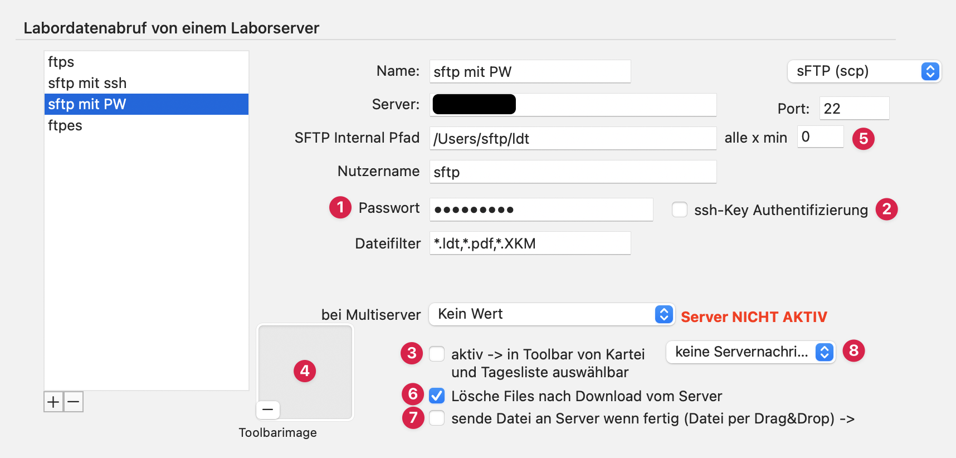Open the 'keine Servernachri...' dropdown
The height and width of the screenshot is (458, 956).
tap(750, 352)
